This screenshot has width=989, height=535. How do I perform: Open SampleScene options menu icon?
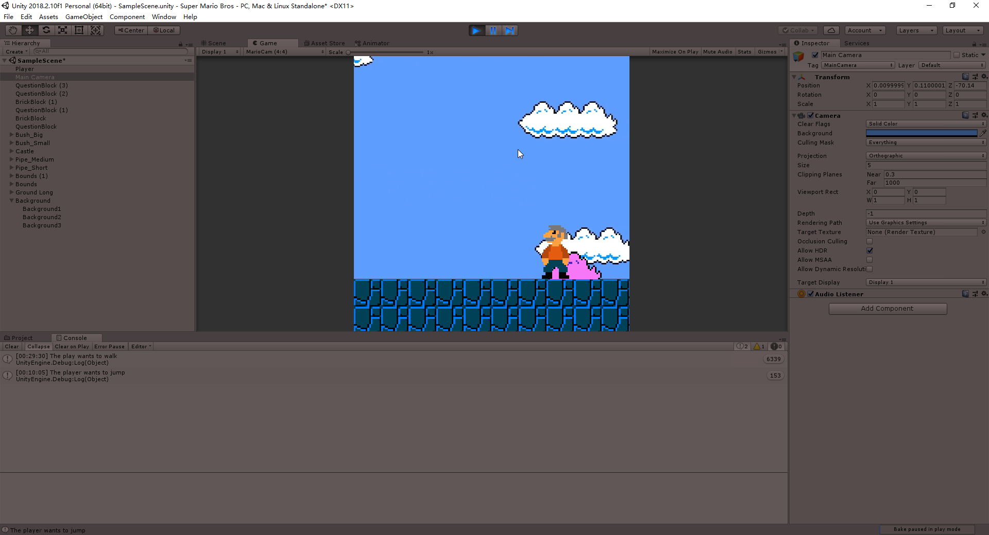189,60
